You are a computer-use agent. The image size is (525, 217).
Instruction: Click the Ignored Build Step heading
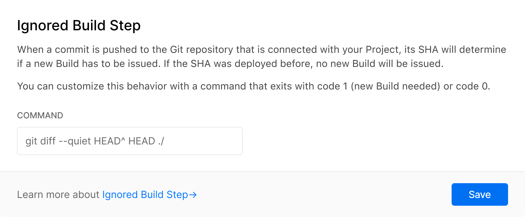pyautogui.click(x=78, y=25)
